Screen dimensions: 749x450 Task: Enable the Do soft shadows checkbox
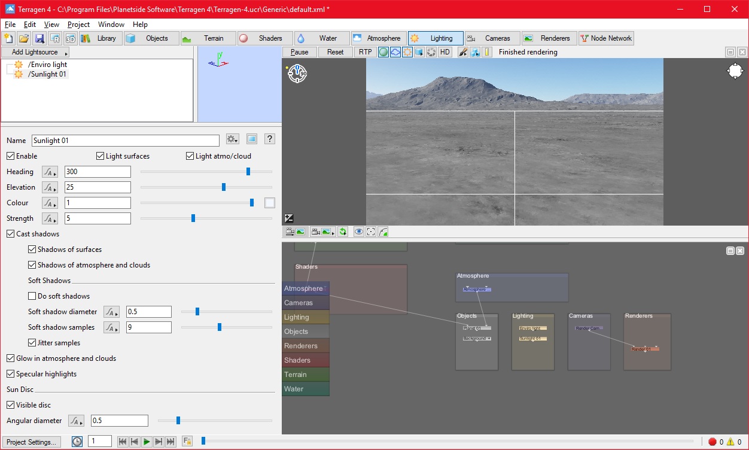(x=32, y=296)
